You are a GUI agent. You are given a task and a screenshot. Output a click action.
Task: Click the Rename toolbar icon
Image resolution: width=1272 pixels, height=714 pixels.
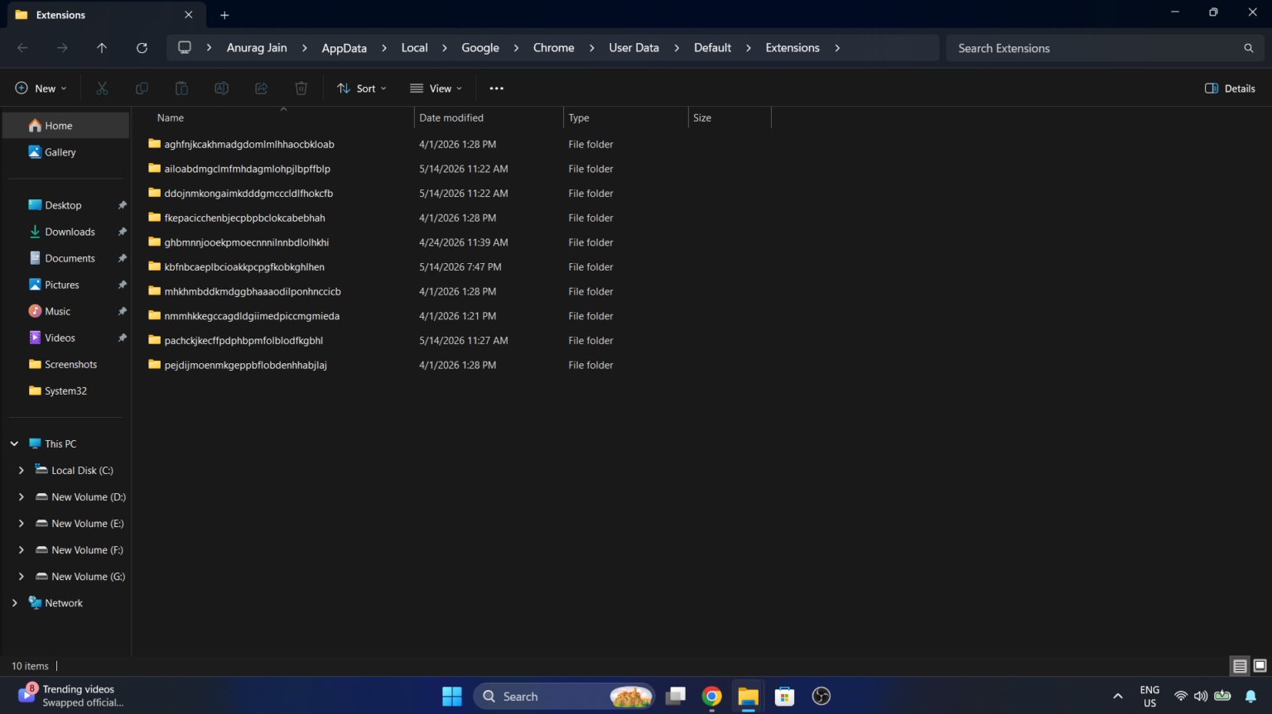[x=221, y=89]
